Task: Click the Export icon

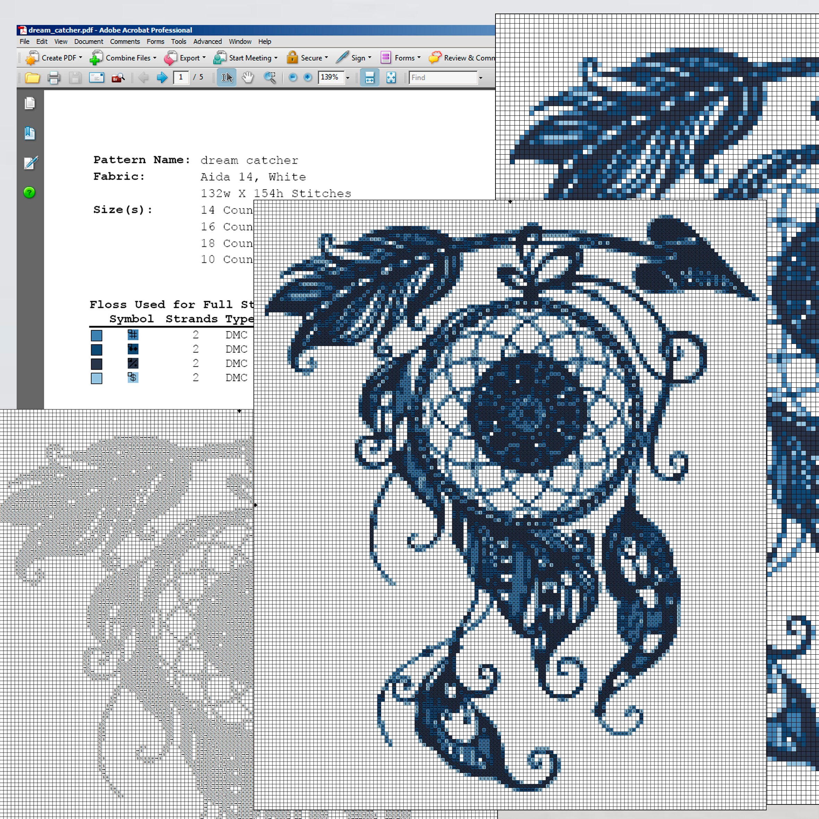Action: coord(170,58)
